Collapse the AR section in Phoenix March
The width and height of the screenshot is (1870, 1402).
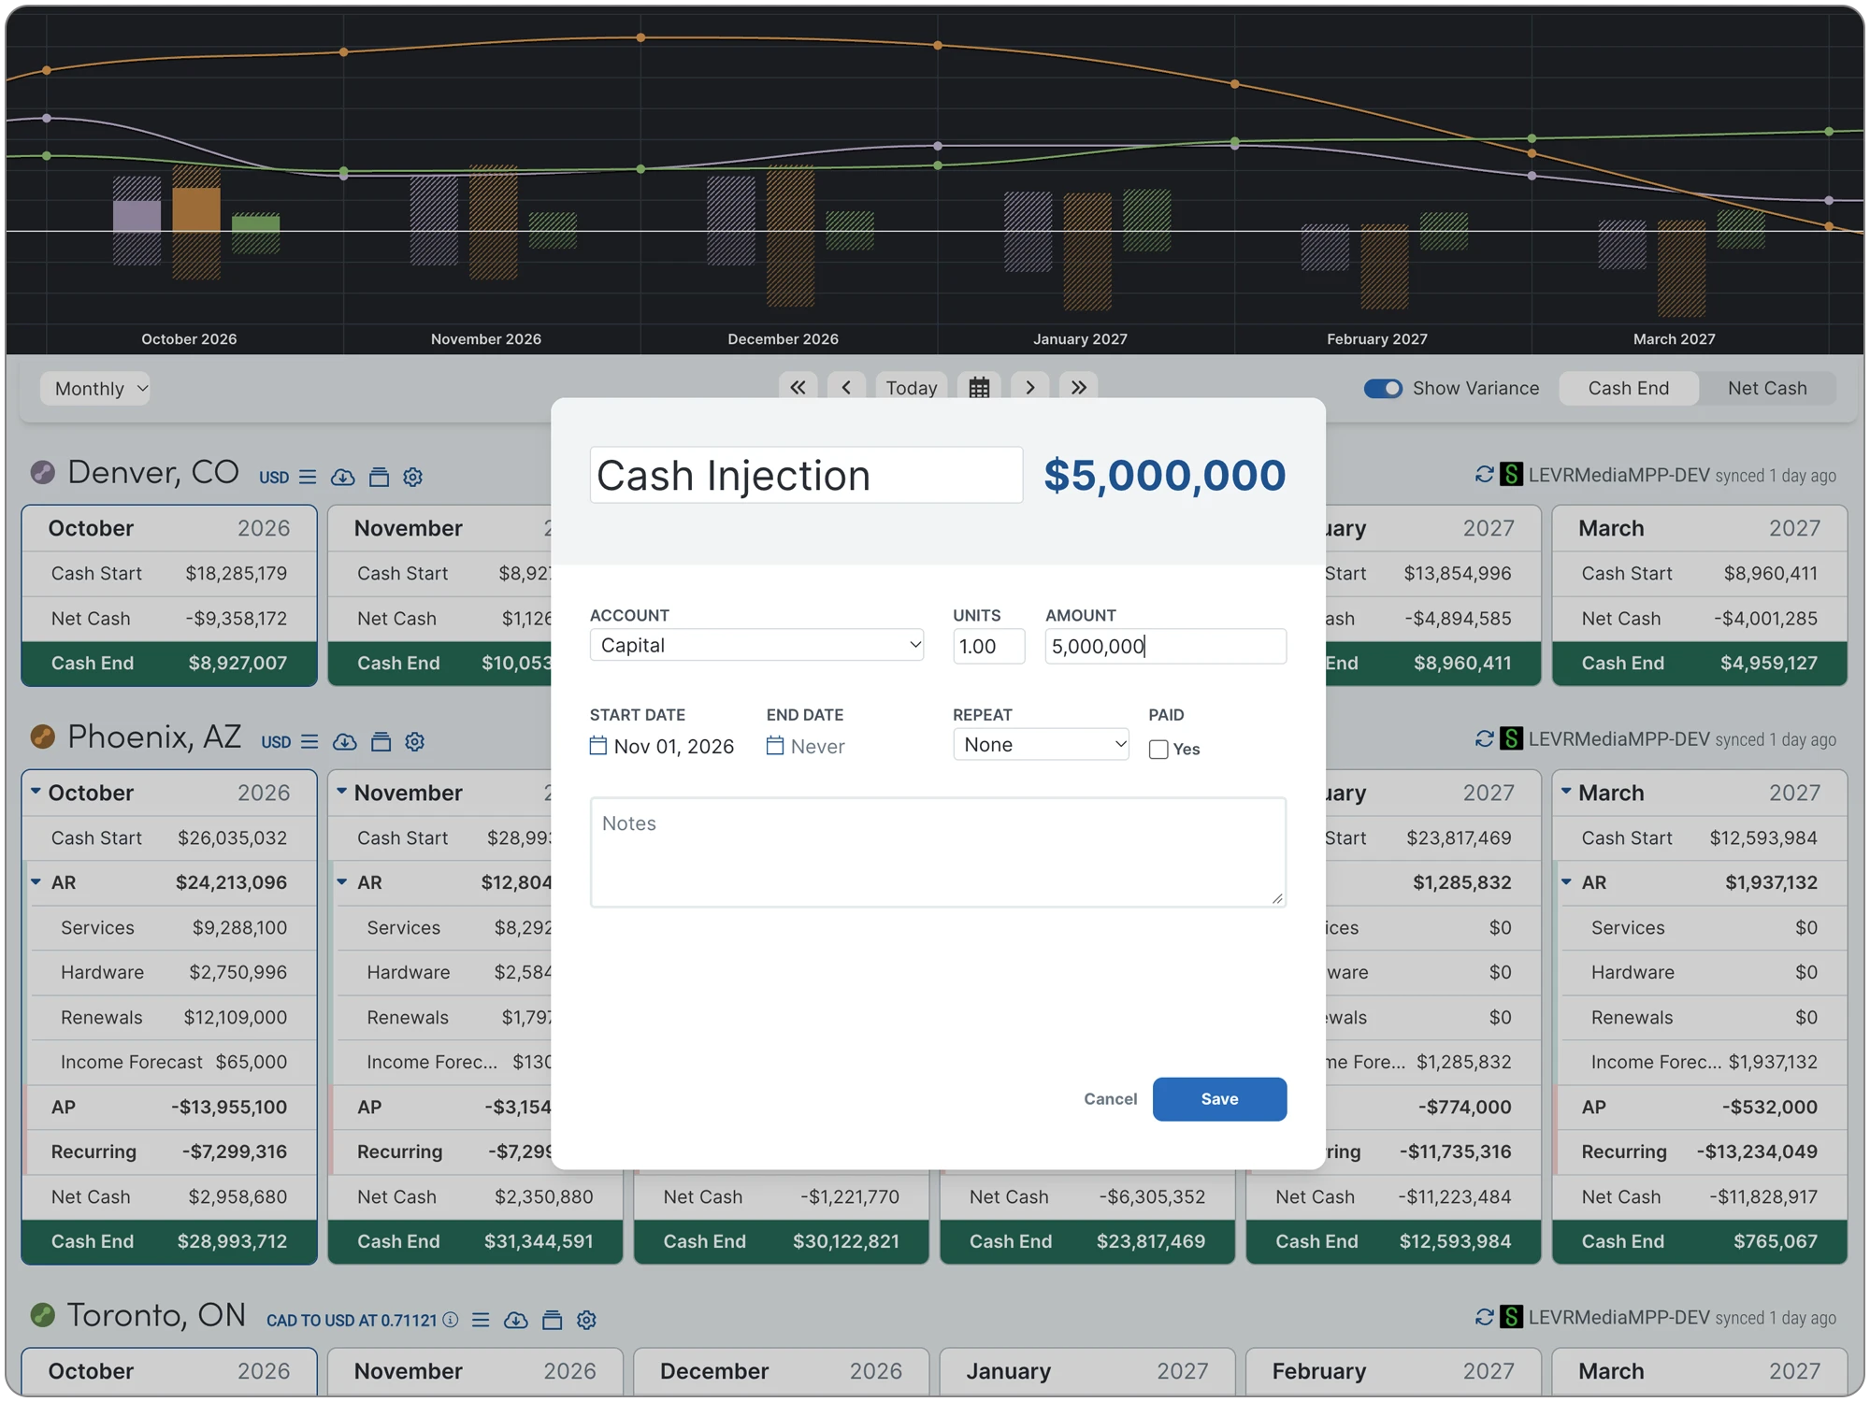[1566, 881]
